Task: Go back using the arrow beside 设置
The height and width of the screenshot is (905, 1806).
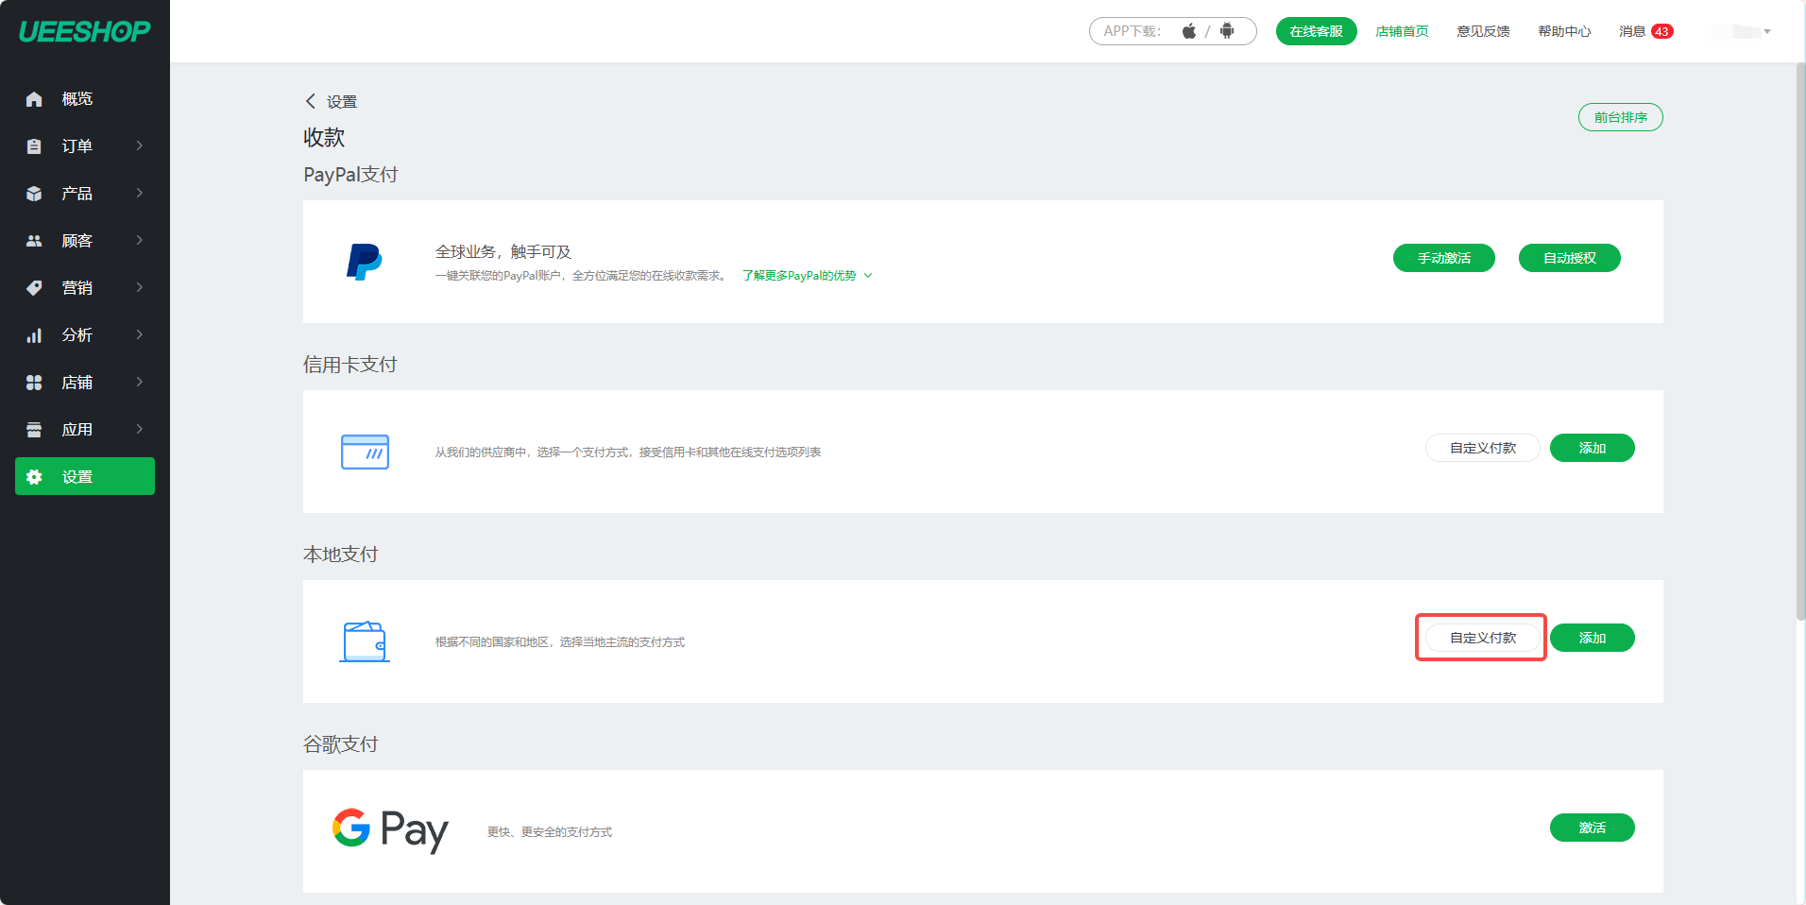Action: tap(311, 101)
